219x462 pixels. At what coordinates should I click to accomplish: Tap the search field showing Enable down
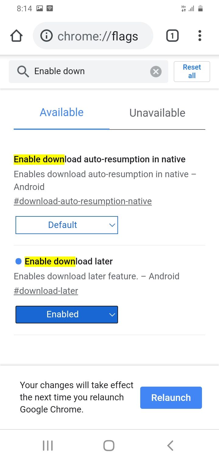88,71
